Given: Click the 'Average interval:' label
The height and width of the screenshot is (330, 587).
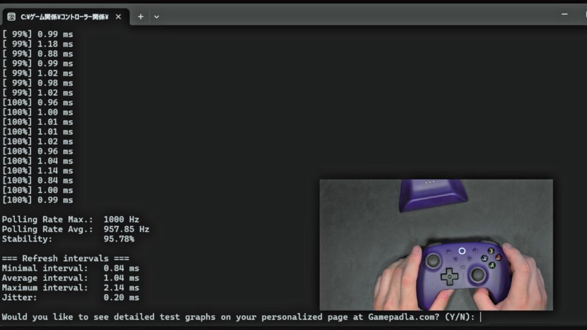Looking at the screenshot, I should [x=45, y=278].
